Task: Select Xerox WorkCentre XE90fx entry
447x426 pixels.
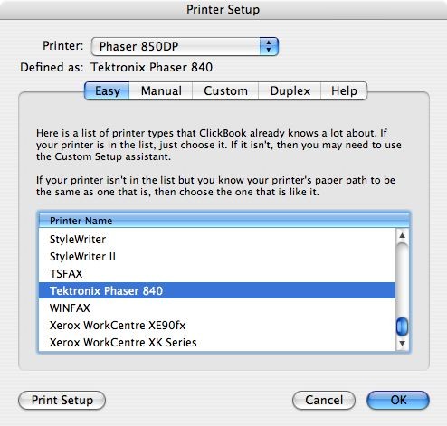Action: (x=217, y=326)
